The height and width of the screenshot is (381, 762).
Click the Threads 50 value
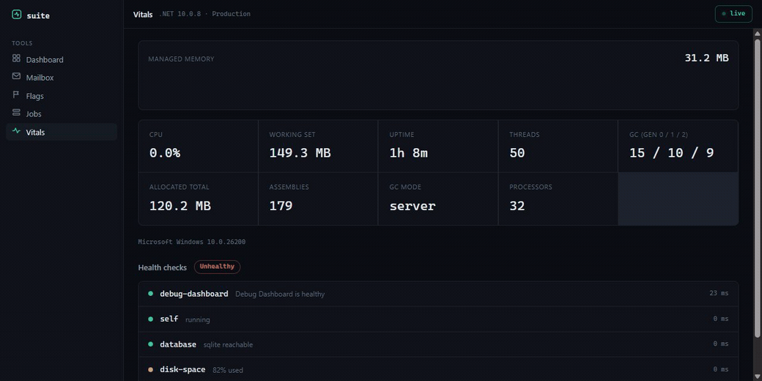[x=517, y=153]
